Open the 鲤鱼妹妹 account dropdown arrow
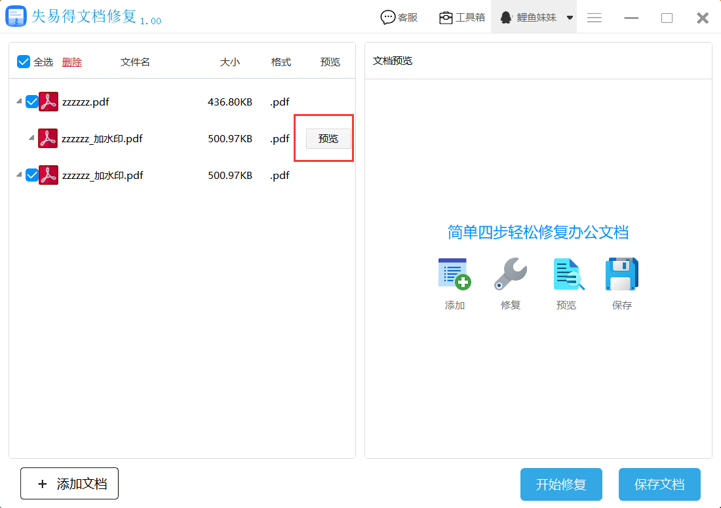Screen dimensions: 721x508 click(x=570, y=18)
